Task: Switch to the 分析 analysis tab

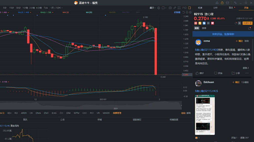Action: coord(215,8)
